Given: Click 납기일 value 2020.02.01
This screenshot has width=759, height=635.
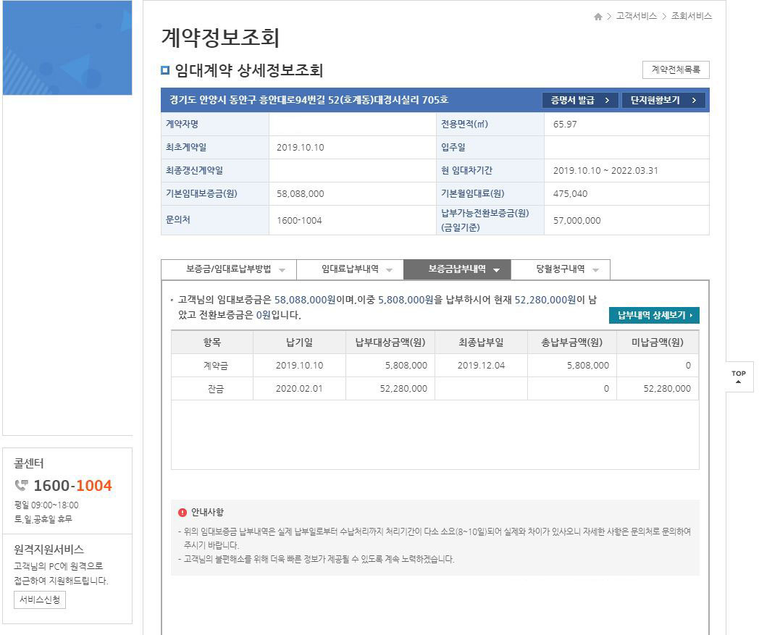Looking at the screenshot, I should click(x=299, y=389).
